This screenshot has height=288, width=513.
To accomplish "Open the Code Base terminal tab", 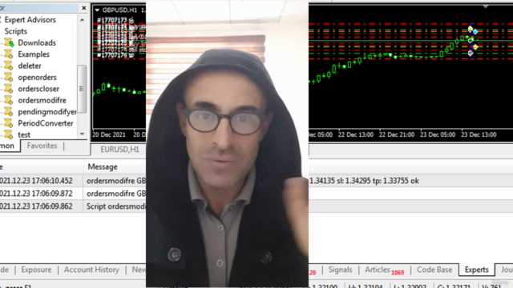I will 434,270.
